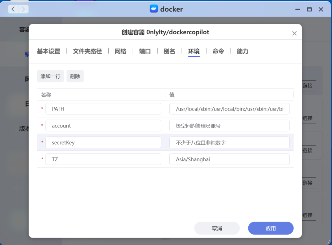Click the PATH value input field
The width and height of the screenshot is (332, 245).
[x=229, y=109]
